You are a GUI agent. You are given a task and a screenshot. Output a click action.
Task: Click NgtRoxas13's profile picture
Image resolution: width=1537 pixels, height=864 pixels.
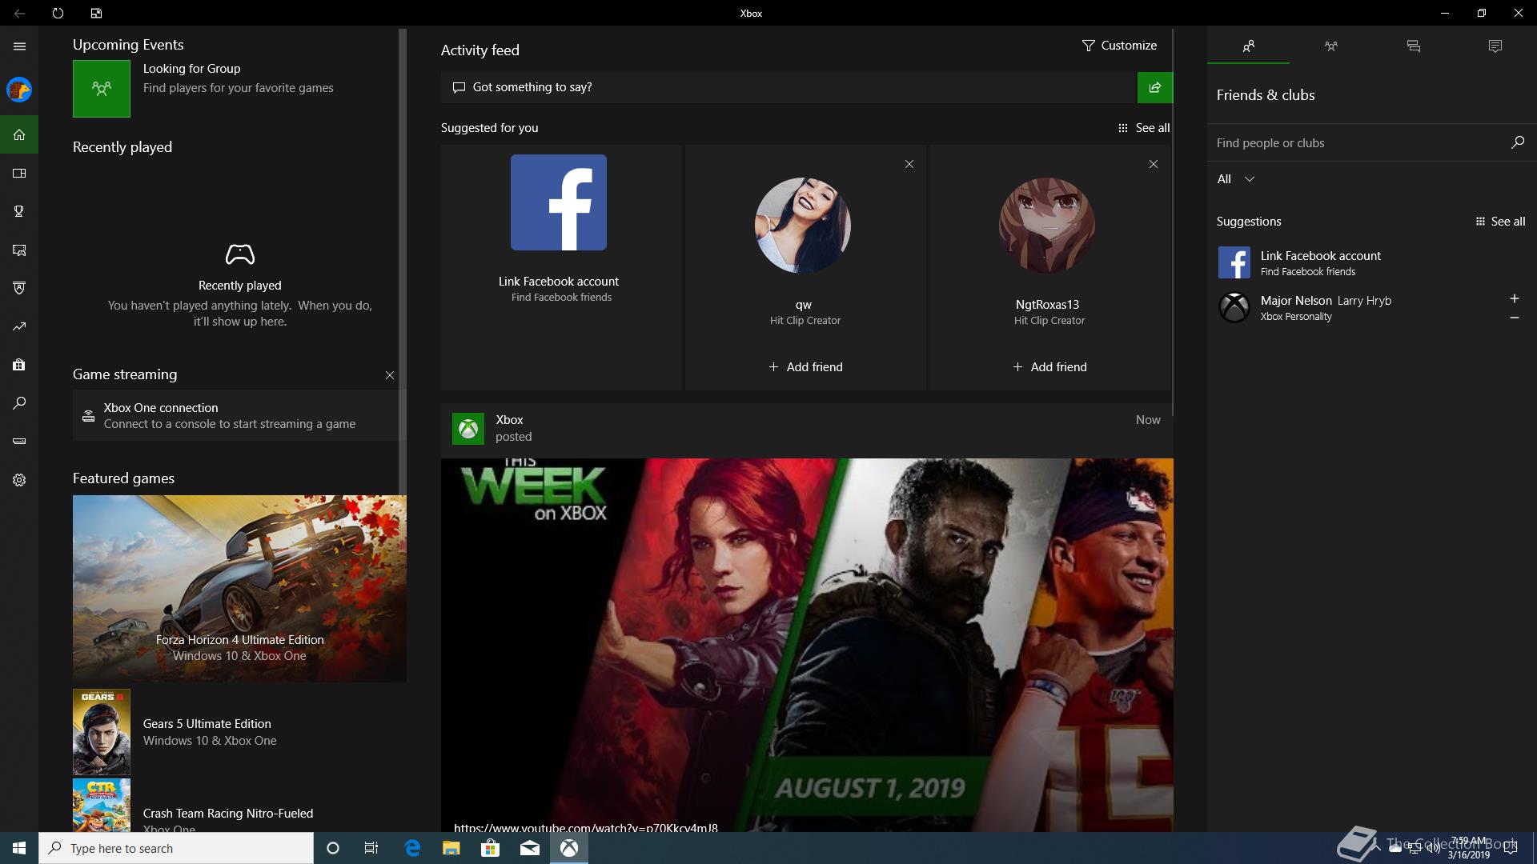click(x=1047, y=225)
